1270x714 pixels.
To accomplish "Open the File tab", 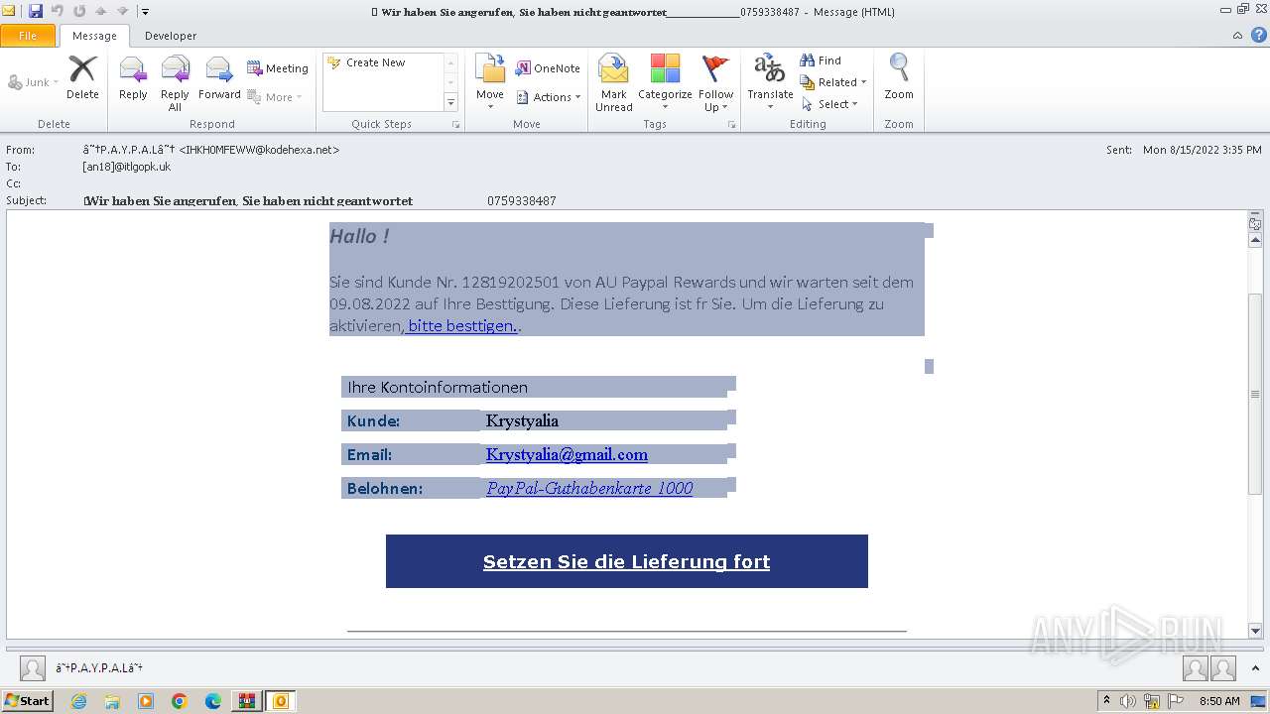I will click(28, 36).
